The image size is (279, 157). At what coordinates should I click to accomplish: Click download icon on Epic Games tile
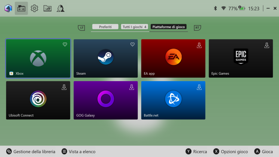coord(267,45)
